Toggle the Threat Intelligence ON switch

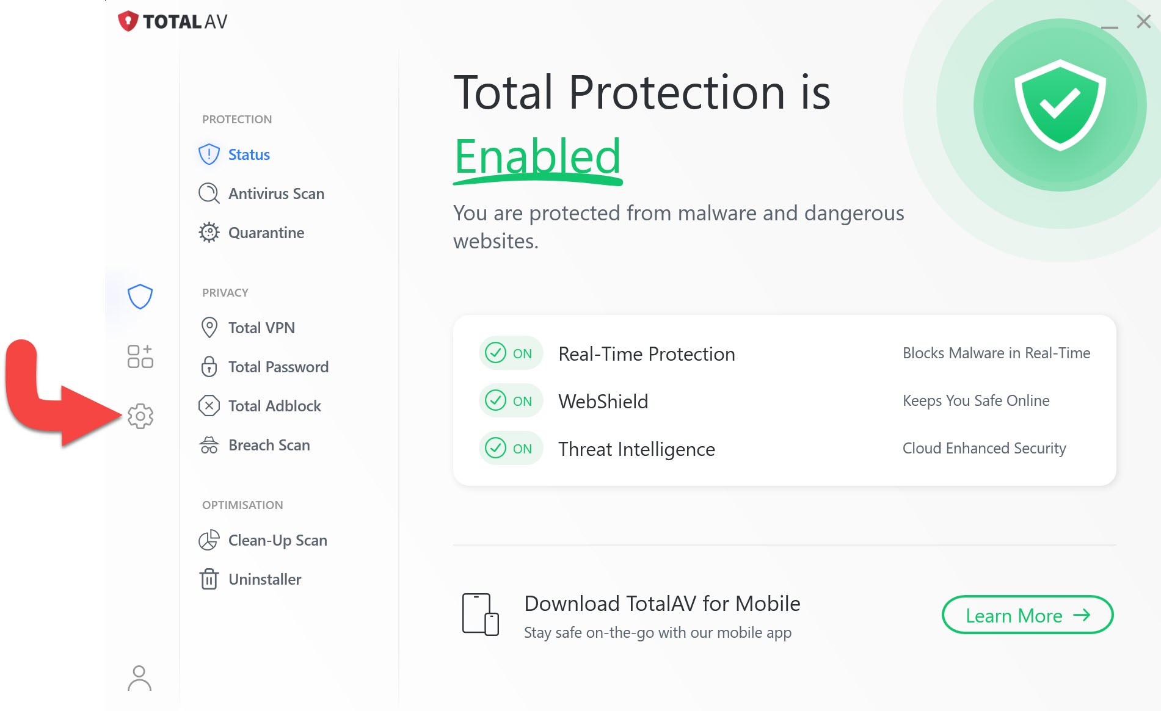point(511,448)
